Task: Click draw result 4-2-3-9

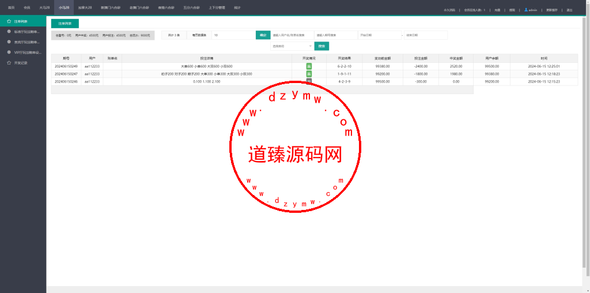Action: (345, 81)
